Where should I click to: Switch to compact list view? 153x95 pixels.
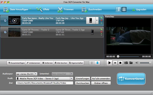[124, 10]
